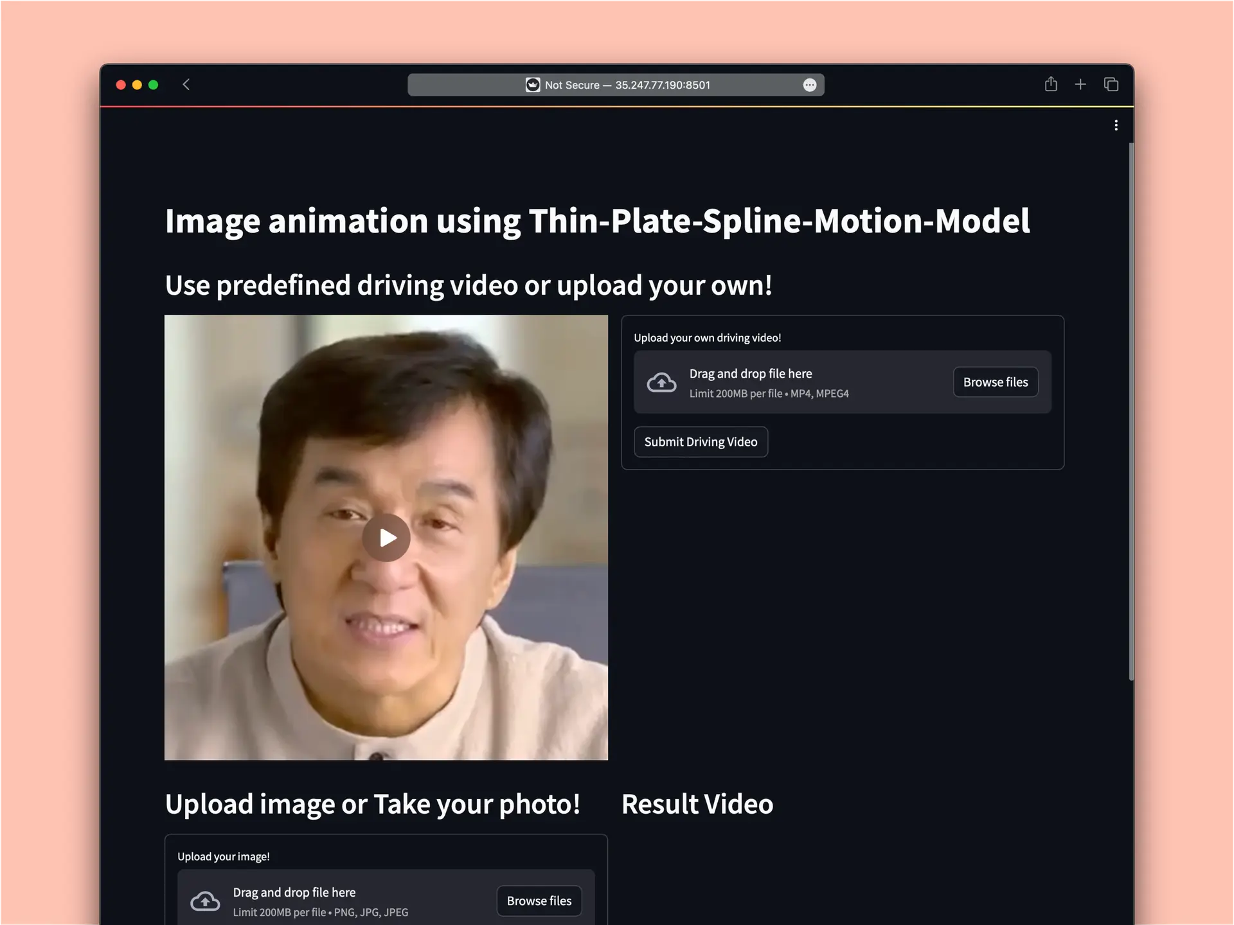Play the predefined driving video

(x=386, y=538)
